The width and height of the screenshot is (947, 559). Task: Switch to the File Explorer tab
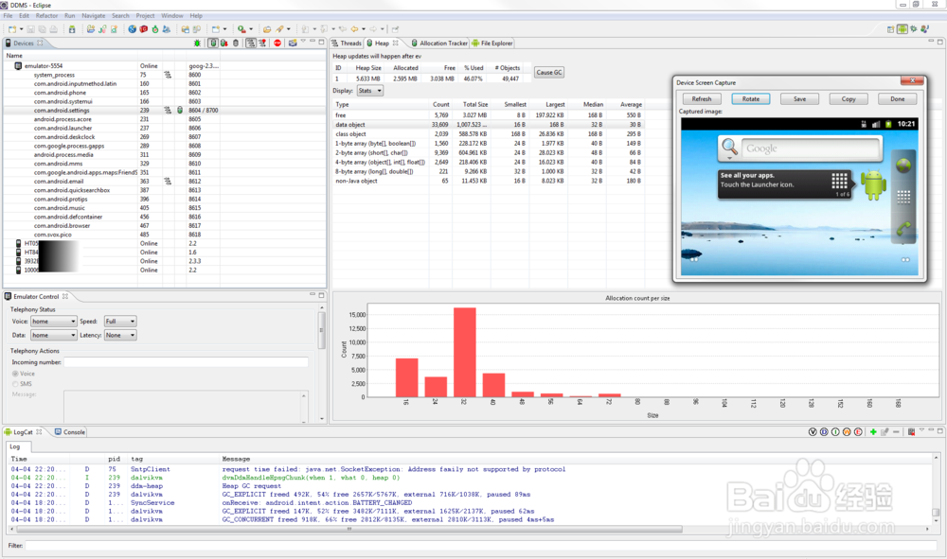(492, 44)
